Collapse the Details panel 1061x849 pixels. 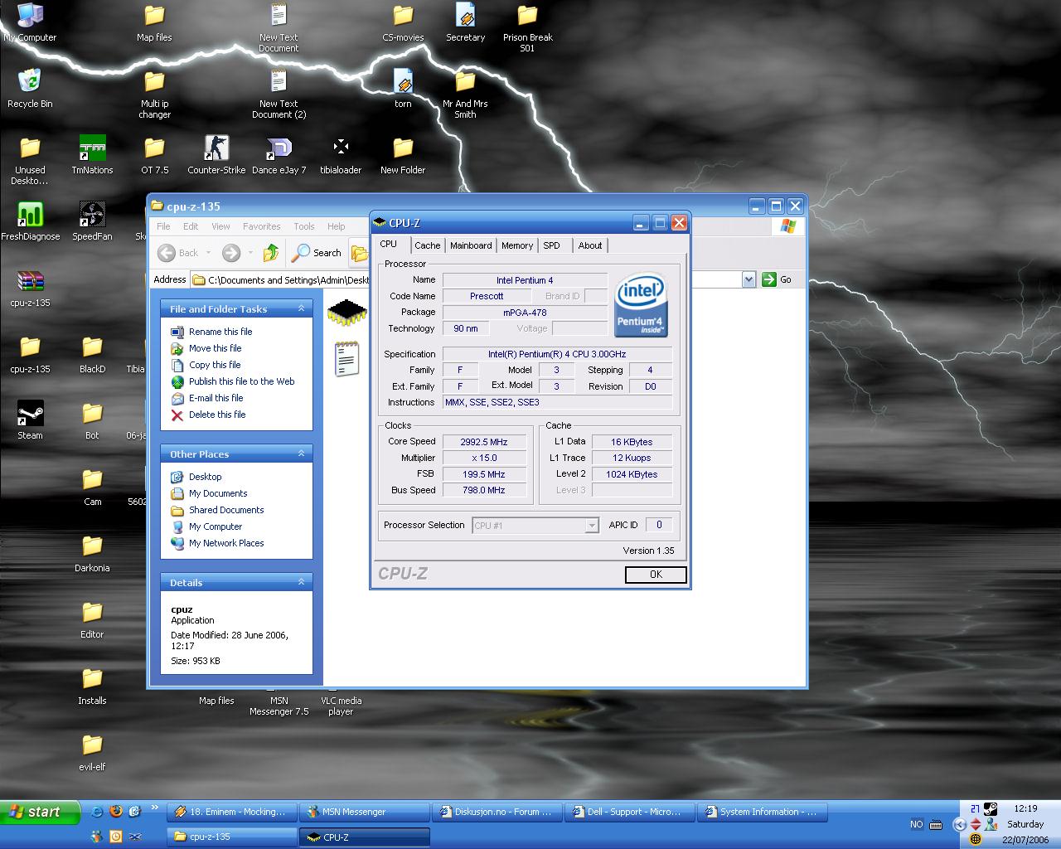301,582
